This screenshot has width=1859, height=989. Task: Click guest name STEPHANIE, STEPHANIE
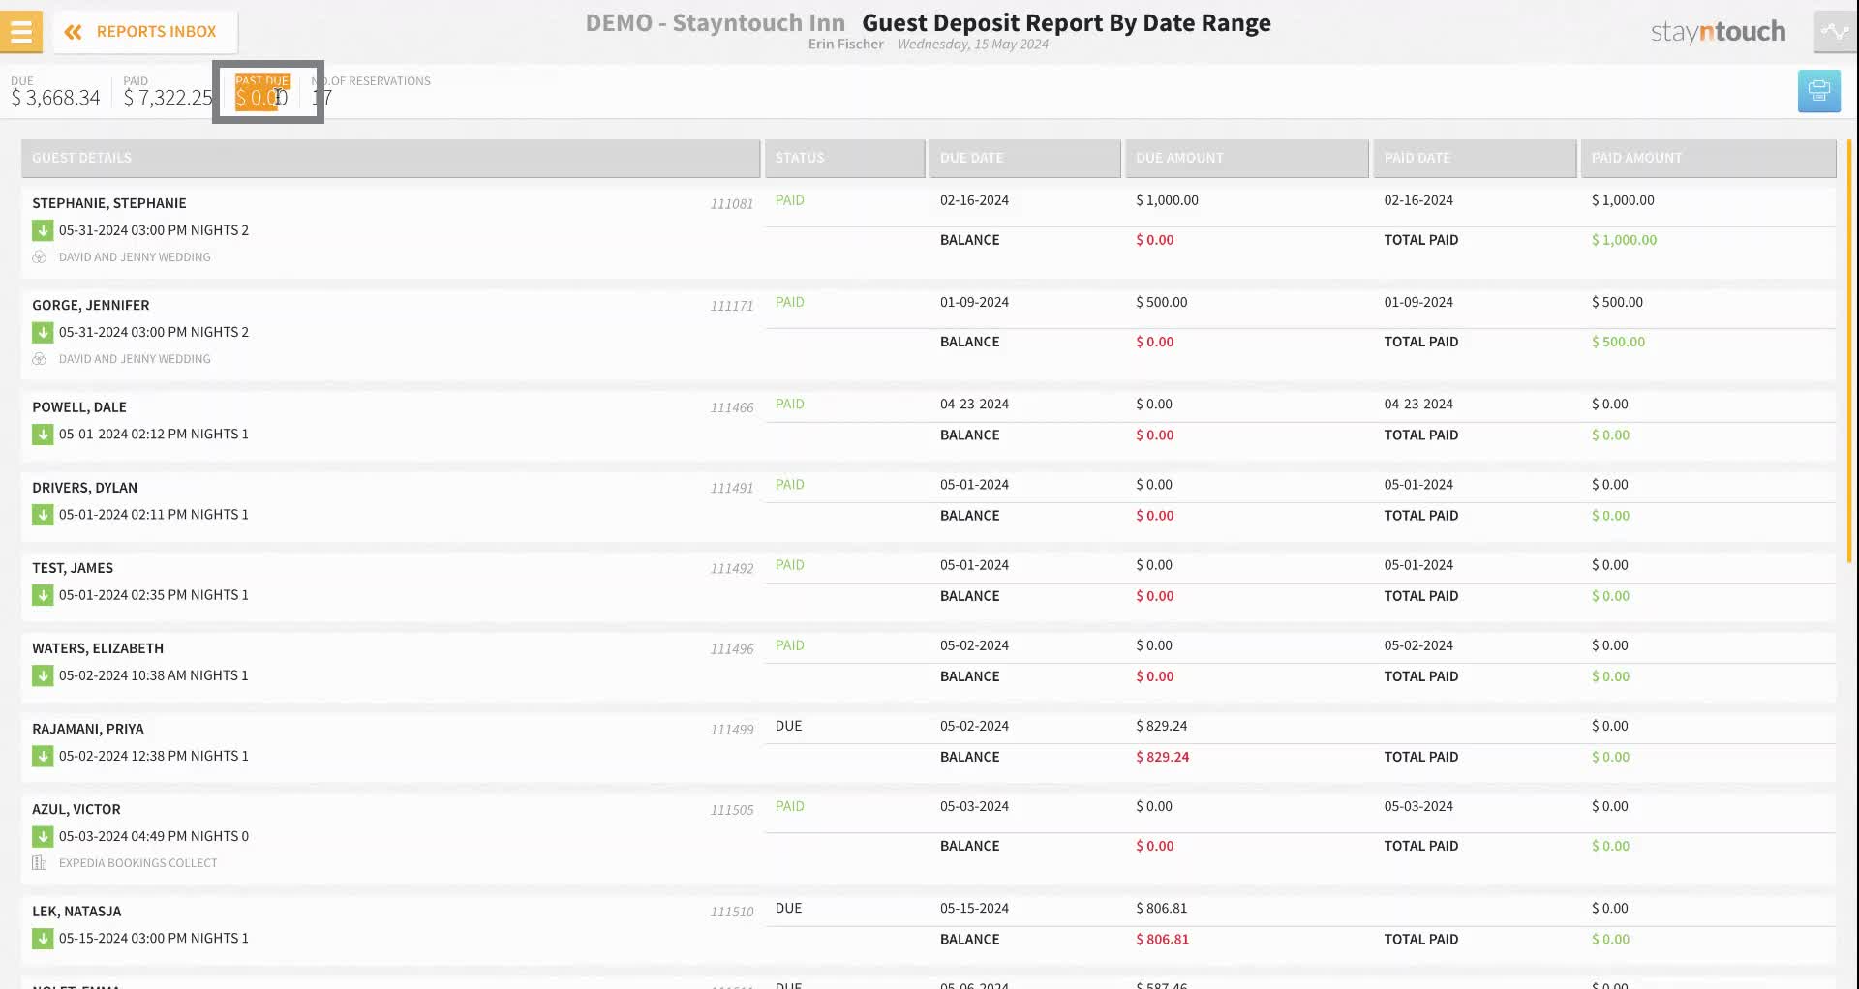coord(109,203)
